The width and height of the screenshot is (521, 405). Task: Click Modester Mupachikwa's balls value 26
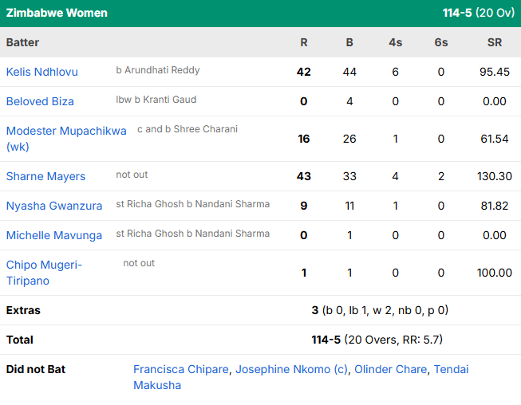click(x=349, y=139)
